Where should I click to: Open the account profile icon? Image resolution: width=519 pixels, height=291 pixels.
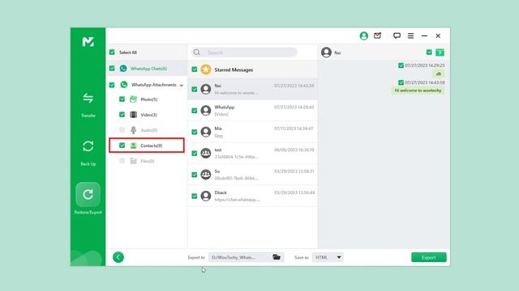coord(364,36)
